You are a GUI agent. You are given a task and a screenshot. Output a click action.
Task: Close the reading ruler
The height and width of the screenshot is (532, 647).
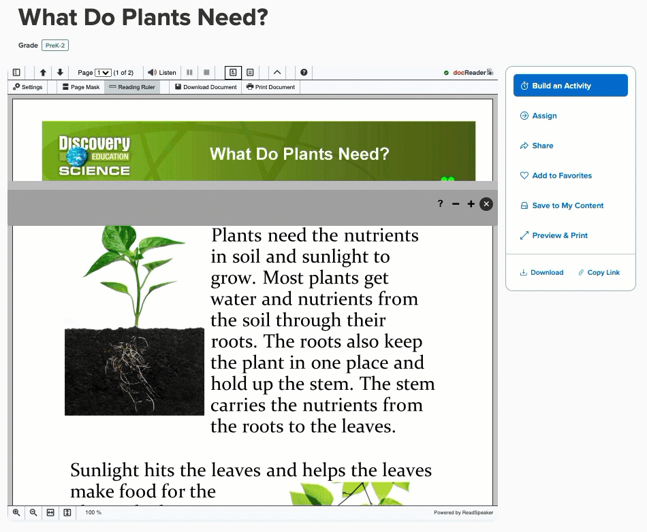point(486,204)
